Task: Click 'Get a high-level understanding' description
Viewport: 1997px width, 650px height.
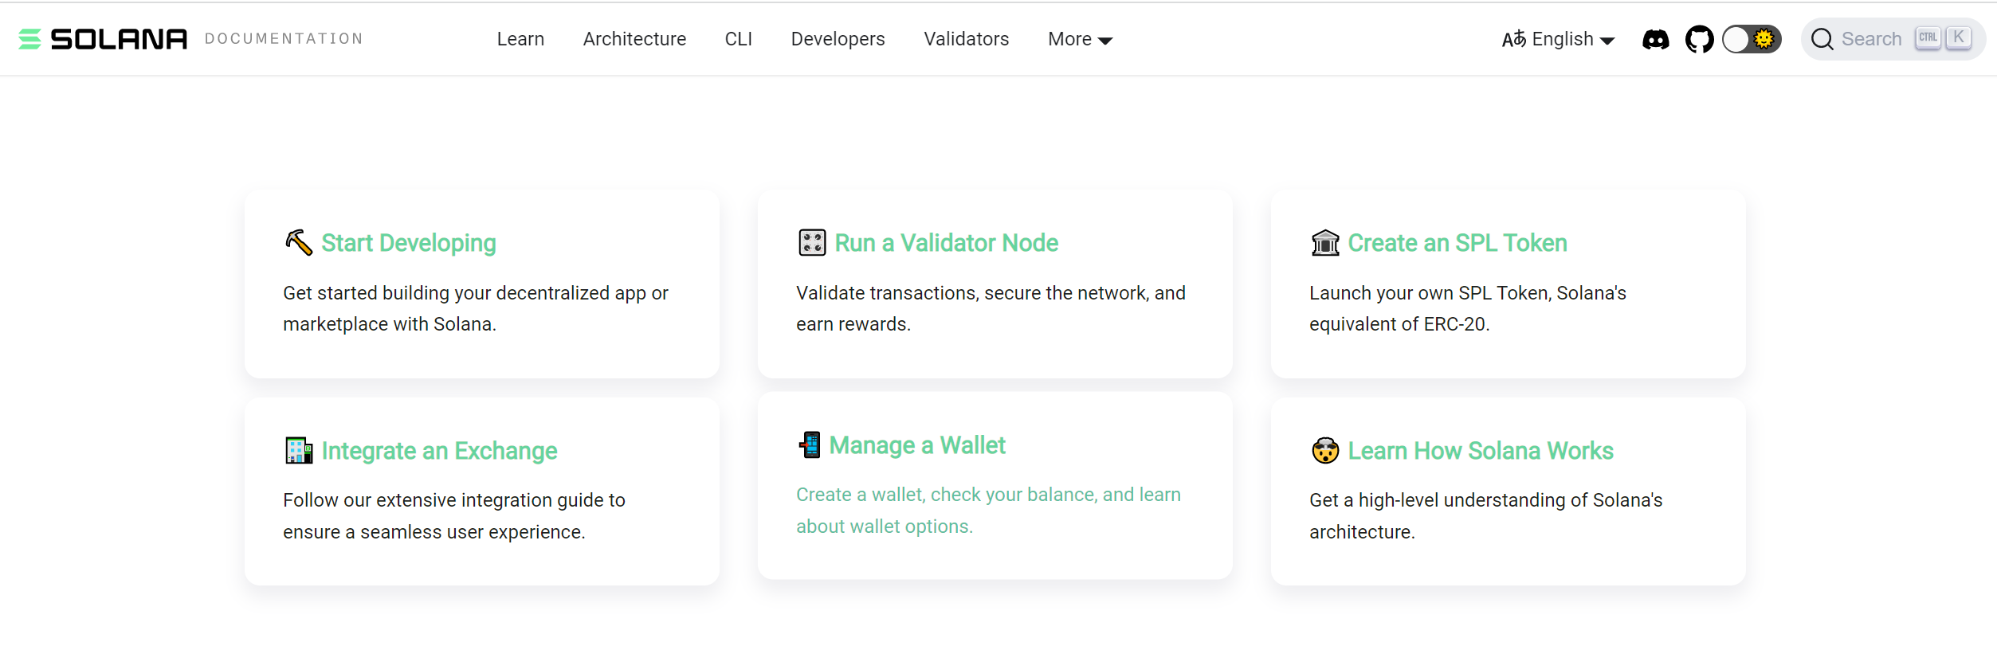Action: pyautogui.click(x=1486, y=516)
